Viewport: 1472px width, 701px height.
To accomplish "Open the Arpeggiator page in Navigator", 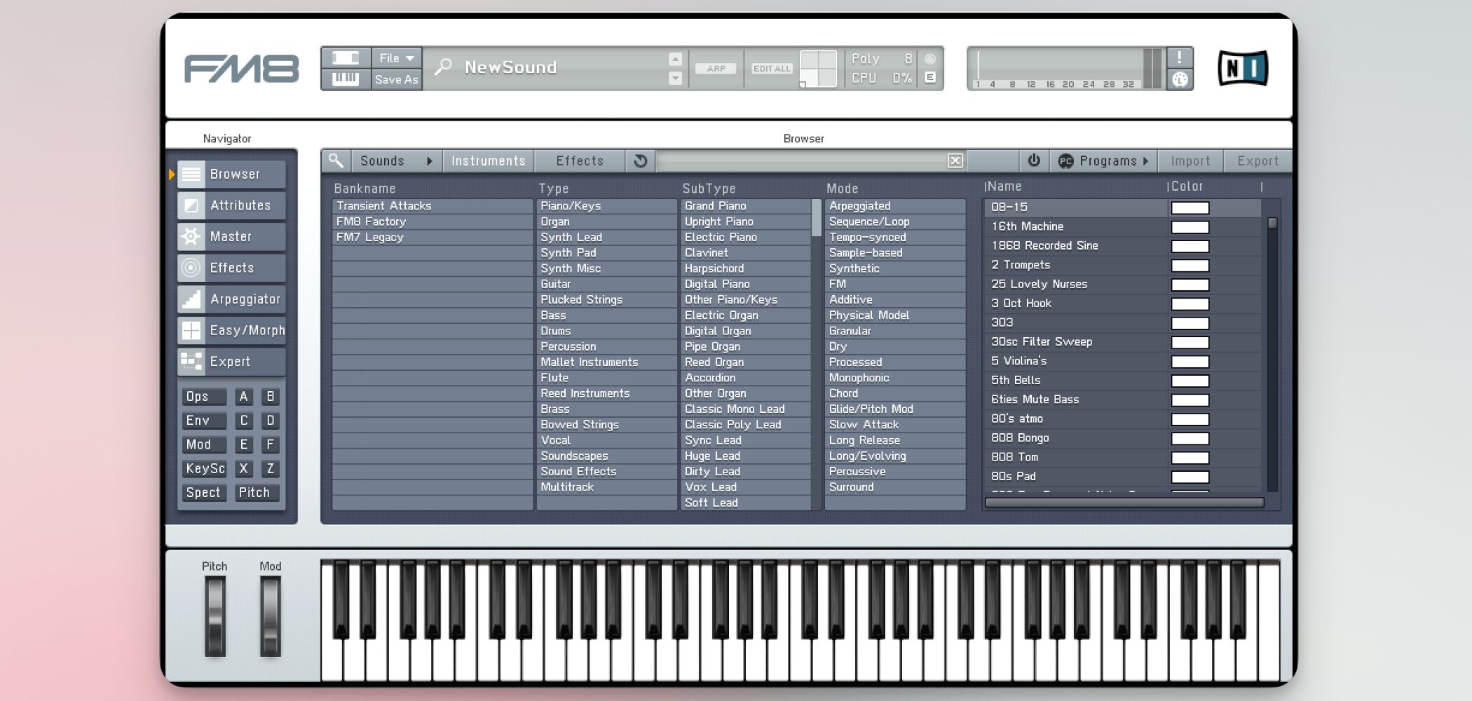I will (x=231, y=299).
